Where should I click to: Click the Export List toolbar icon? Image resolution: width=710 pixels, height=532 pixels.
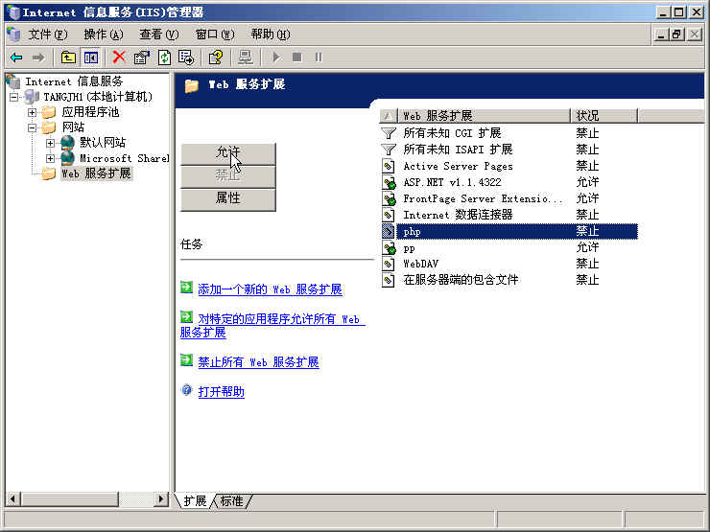point(186,58)
